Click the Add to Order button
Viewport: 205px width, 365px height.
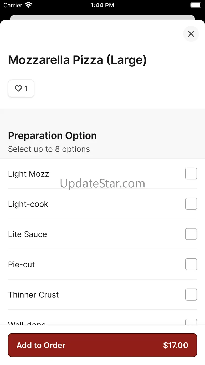coord(102,345)
